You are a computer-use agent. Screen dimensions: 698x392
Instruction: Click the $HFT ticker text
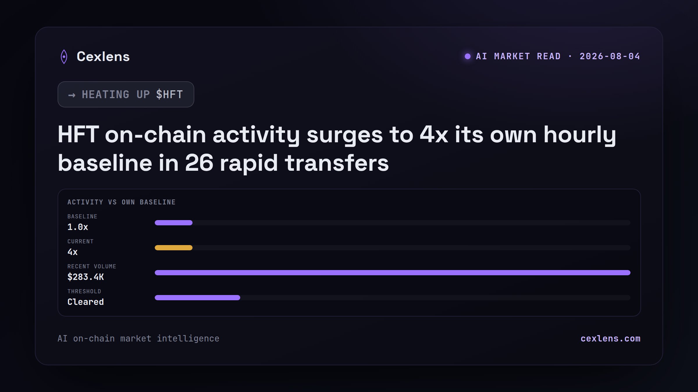click(170, 94)
